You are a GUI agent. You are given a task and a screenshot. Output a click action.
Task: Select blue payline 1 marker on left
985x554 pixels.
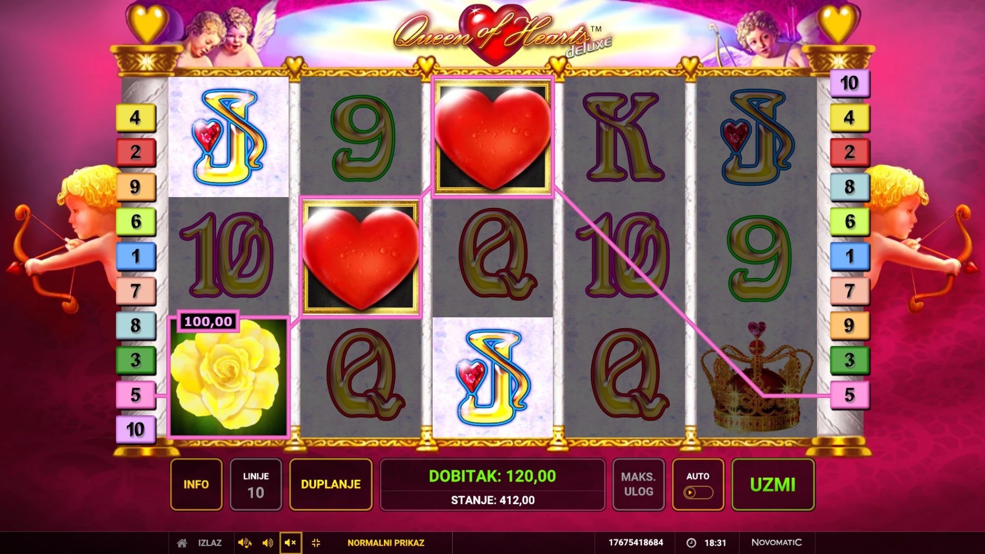pyautogui.click(x=136, y=256)
